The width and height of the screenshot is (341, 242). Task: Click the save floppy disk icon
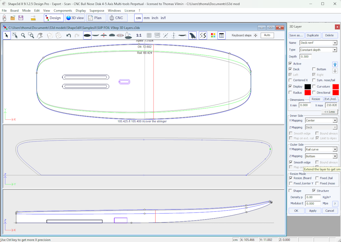pos(21,18)
